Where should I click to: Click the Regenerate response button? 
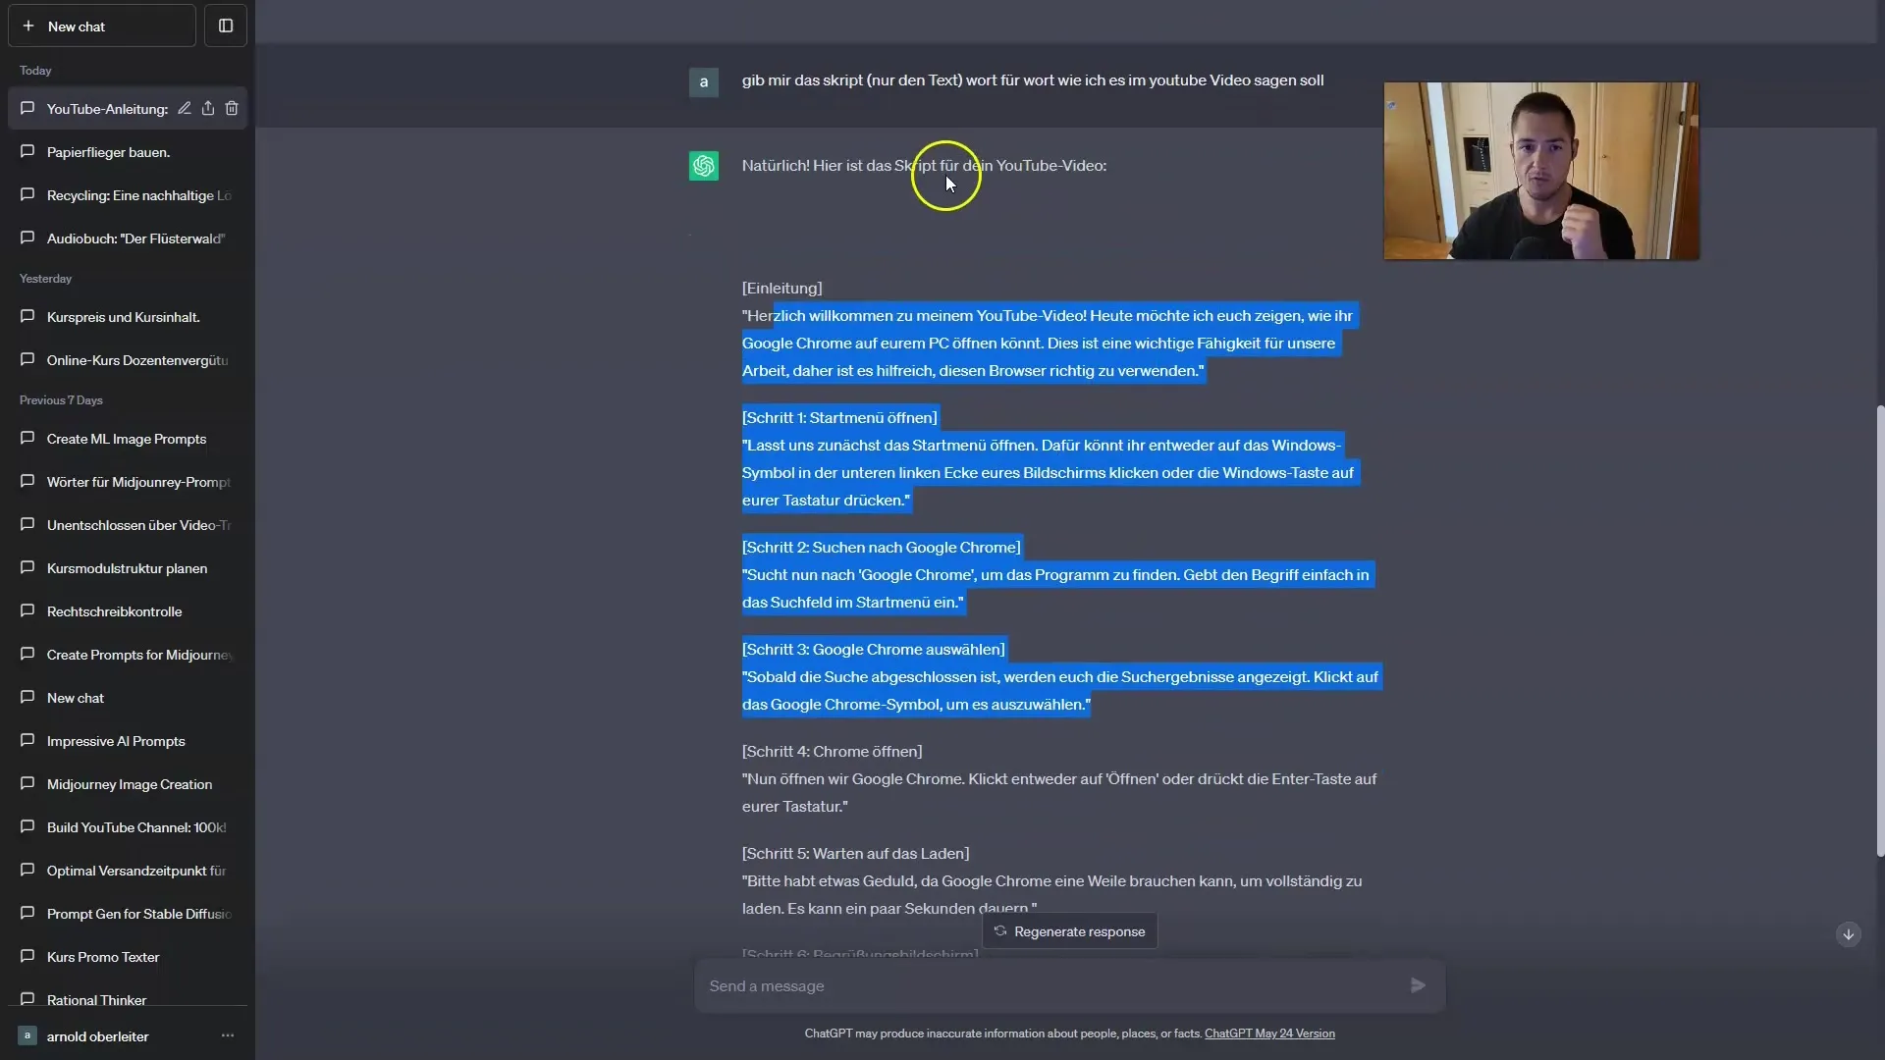click(1069, 930)
